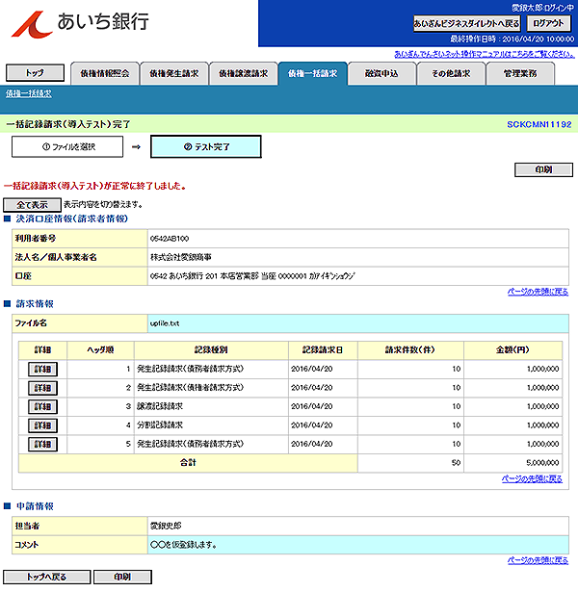Click 発生記録請求(債権者請求方式) in row 2
Viewport: 578px width, 592px height.
tap(190, 388)
